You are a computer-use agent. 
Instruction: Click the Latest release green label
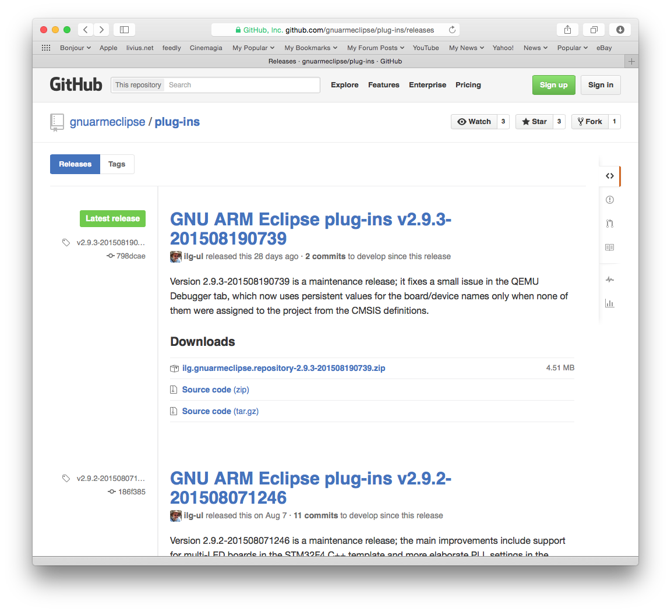pyautogui.click(x=112, y=218)
